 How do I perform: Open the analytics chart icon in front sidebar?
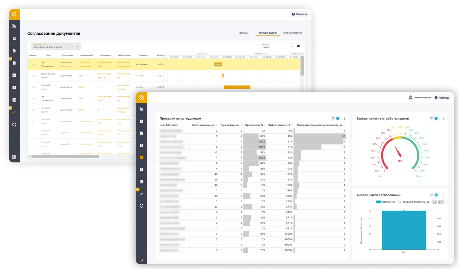tap(141, 157)
